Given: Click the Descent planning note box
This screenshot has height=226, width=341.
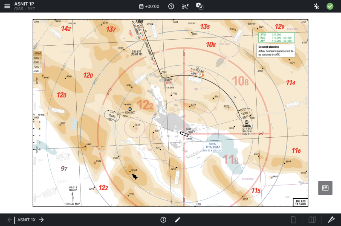Looking at the screenshot, I should point(276,50).
